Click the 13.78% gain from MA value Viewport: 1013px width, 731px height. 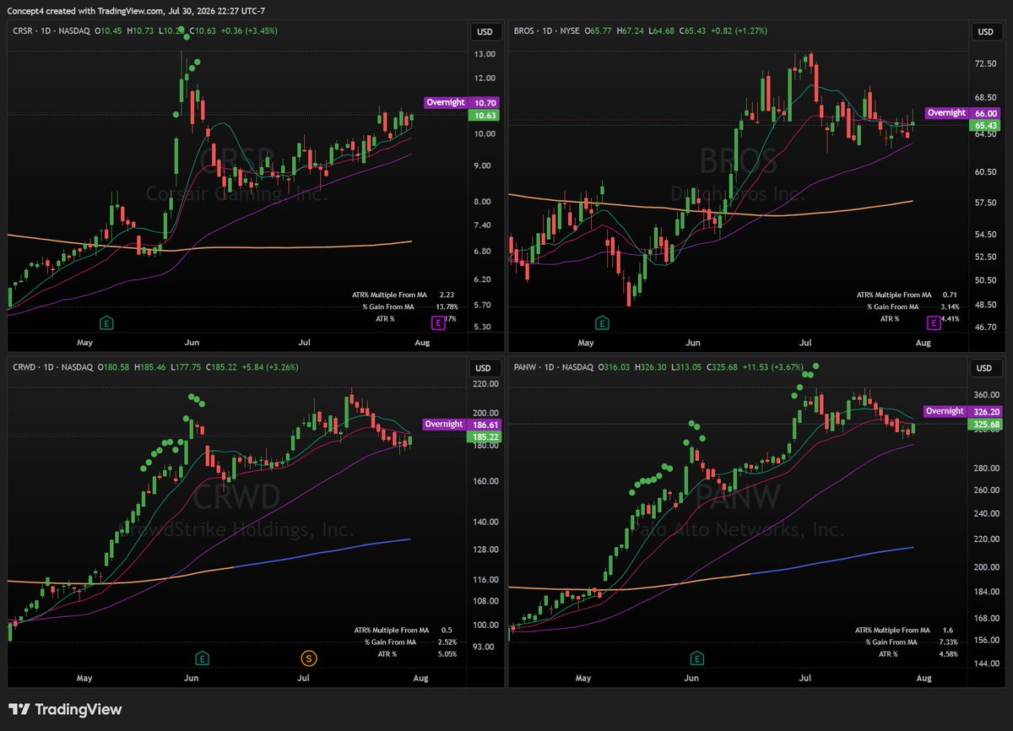pyautogui.click(x=447, y=306)
